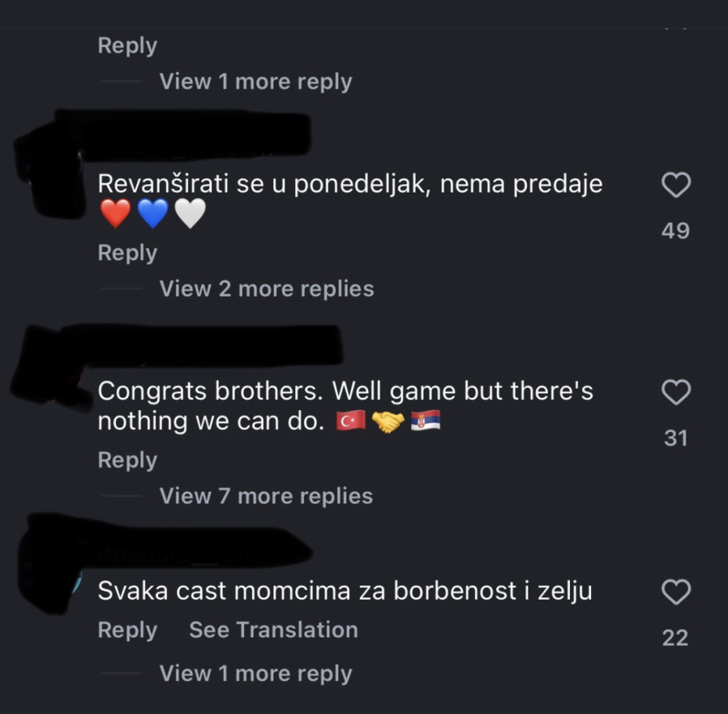Open the 31 likes count
Viewport: 728px width, 714px height.
coord(675,438)
